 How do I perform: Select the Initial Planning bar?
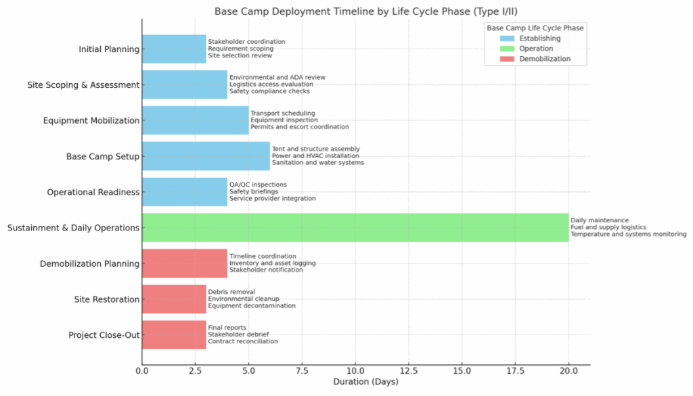pos(173,49)
